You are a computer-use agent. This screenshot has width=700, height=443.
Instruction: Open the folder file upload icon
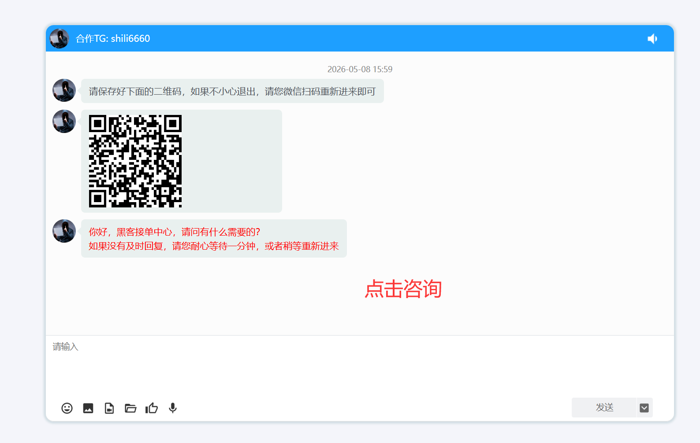pos(130,408)
